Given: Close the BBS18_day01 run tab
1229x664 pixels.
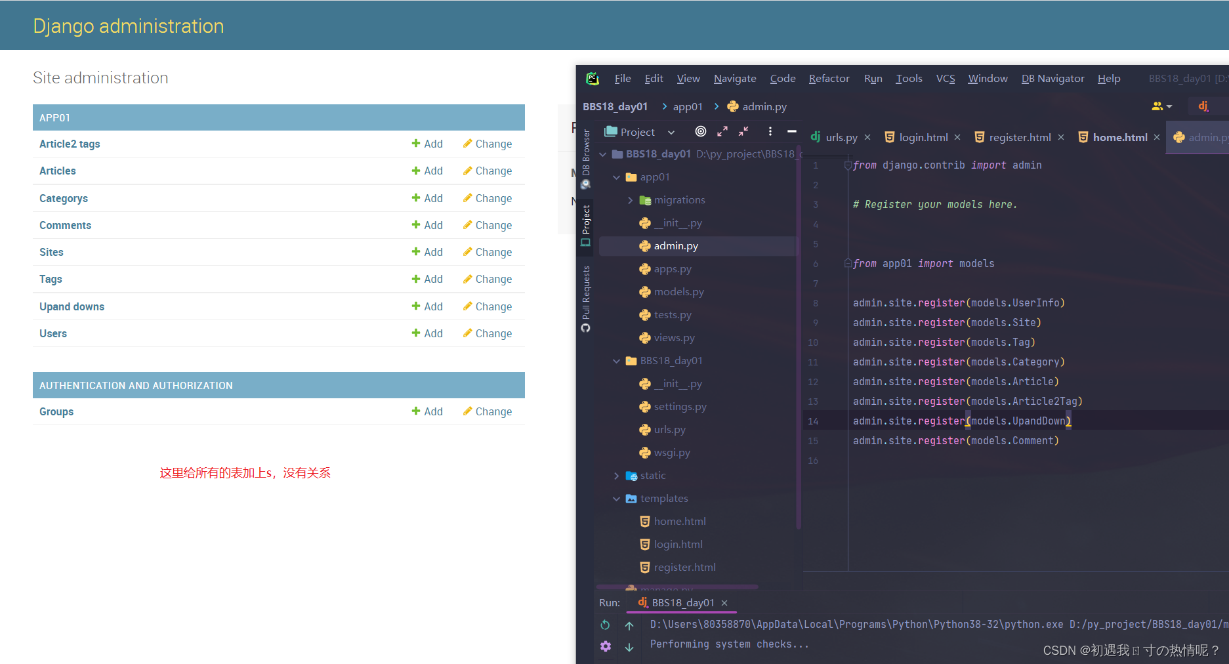Looking at the screenshot, I should (724, 603).
